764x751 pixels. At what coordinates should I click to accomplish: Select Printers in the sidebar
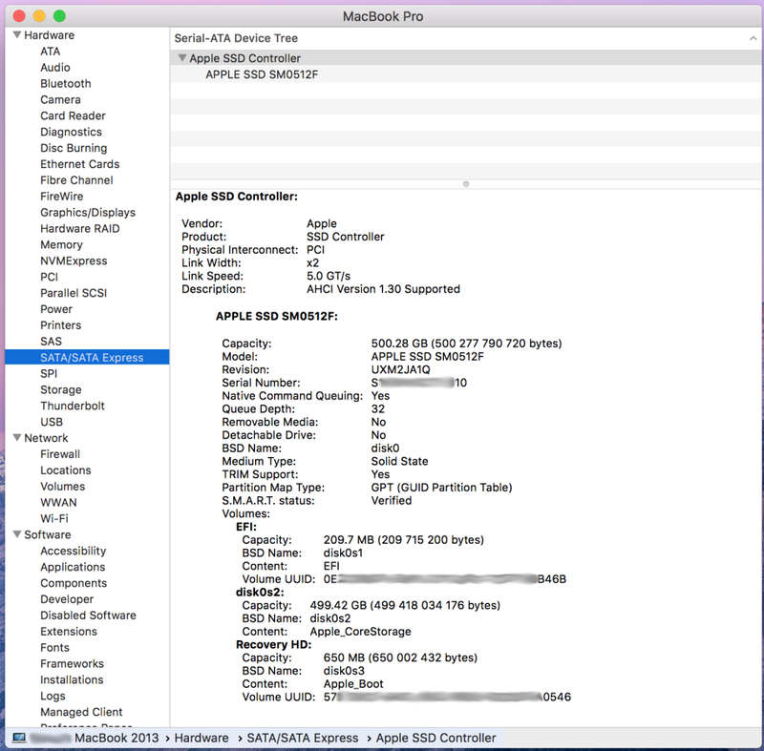click(x=61, y=324)
